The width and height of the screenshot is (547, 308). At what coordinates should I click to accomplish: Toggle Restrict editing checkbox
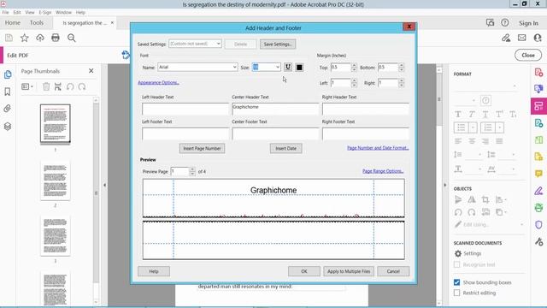pyautogui.click(x=457, y=293)
